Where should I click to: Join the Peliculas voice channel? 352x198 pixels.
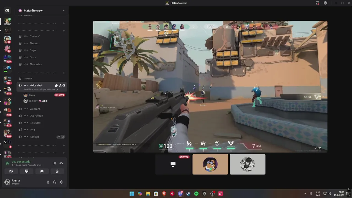click(x=42, y=123)
